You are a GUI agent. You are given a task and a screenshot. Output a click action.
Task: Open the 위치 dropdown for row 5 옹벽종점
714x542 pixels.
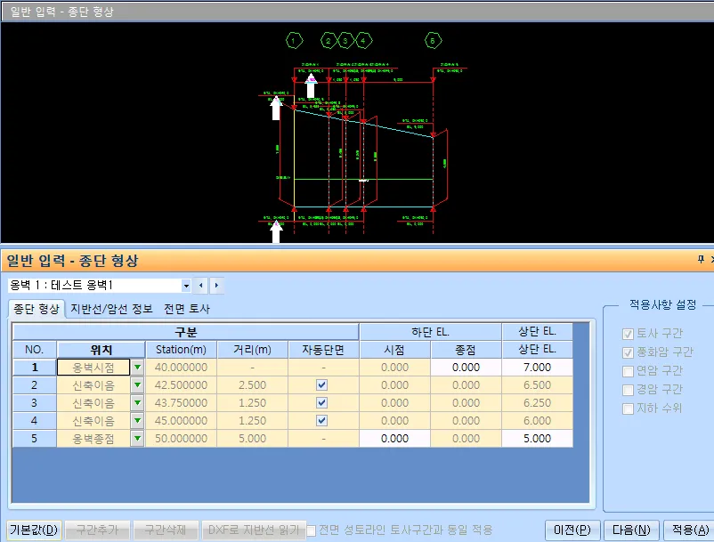[x=137, y=438]
